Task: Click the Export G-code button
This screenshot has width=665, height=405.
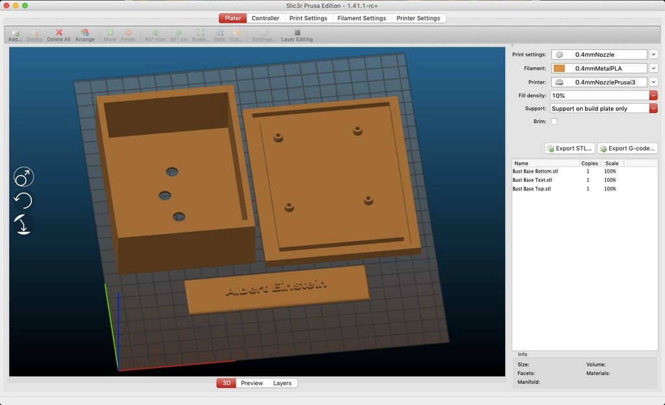Action: 627,149
